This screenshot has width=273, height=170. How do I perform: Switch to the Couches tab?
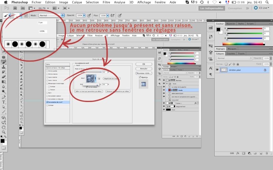click(x=231, y=54)
